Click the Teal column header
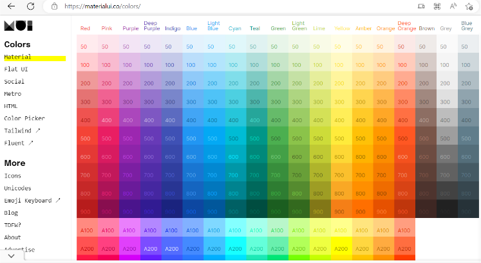 coord(254,28)
